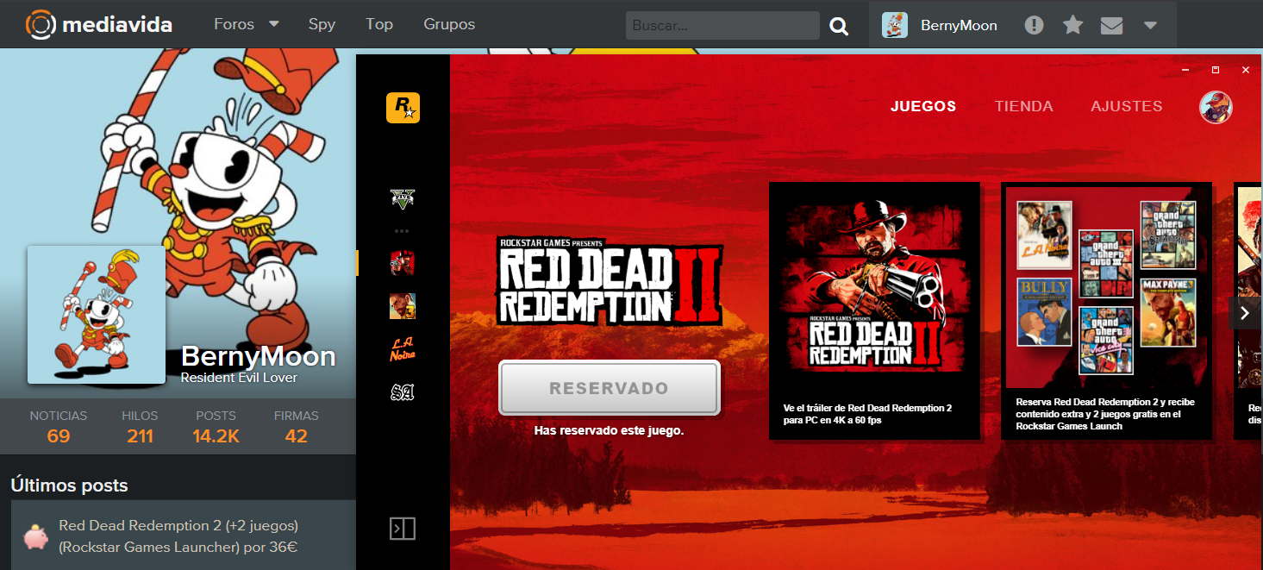Viewport: 1263px width, 570px height.
Task: Open the FIRMAS 42 stat
Action: 297,427
